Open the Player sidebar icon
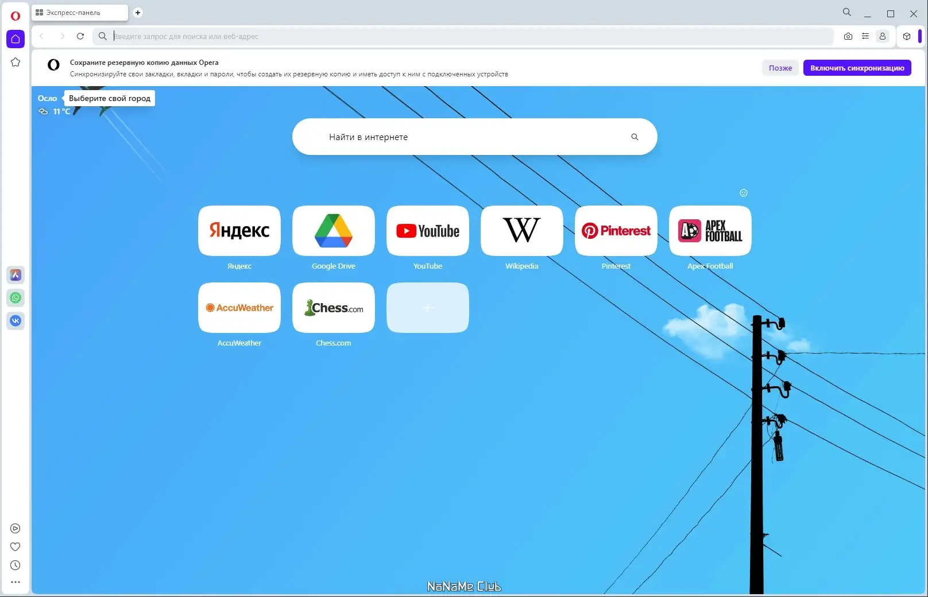The width and height of the screenshot is (928, 597). click(x=16, y=528)
